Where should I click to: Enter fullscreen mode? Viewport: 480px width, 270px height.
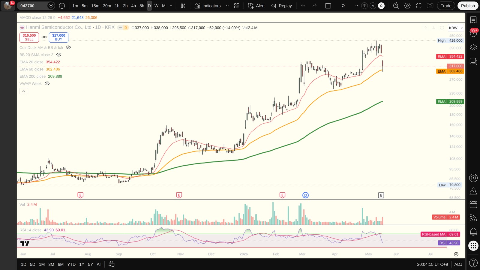[x=419, y=6]
